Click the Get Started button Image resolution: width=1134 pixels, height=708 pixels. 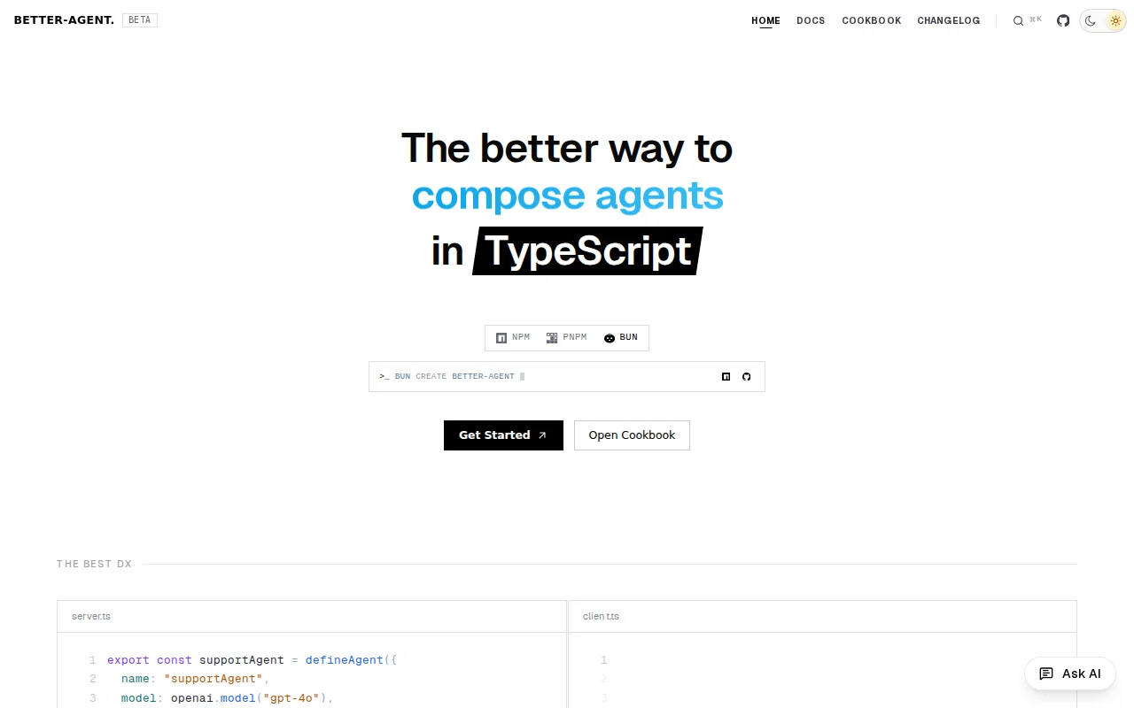(503, 435)
